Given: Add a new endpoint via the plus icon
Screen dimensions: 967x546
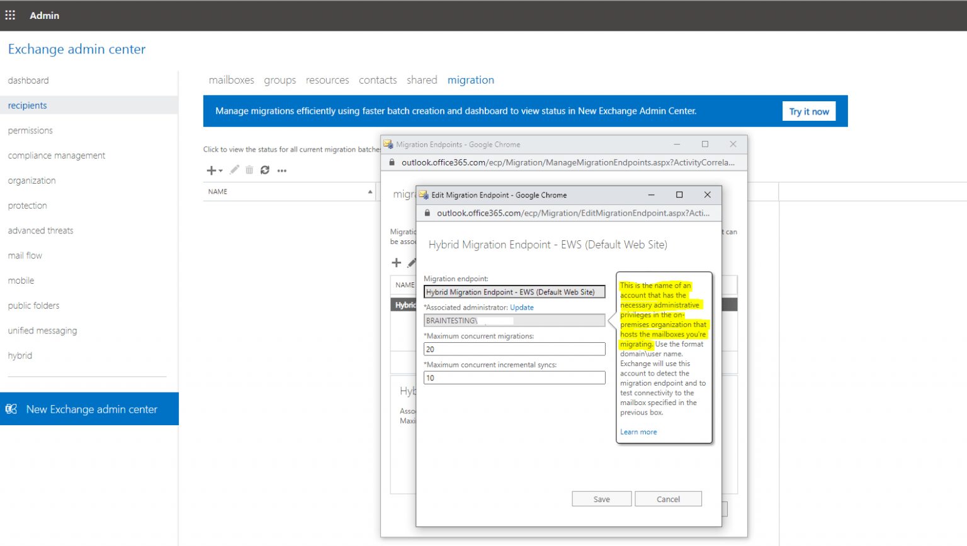Looking at the screenshot, I should coord(397,263).
